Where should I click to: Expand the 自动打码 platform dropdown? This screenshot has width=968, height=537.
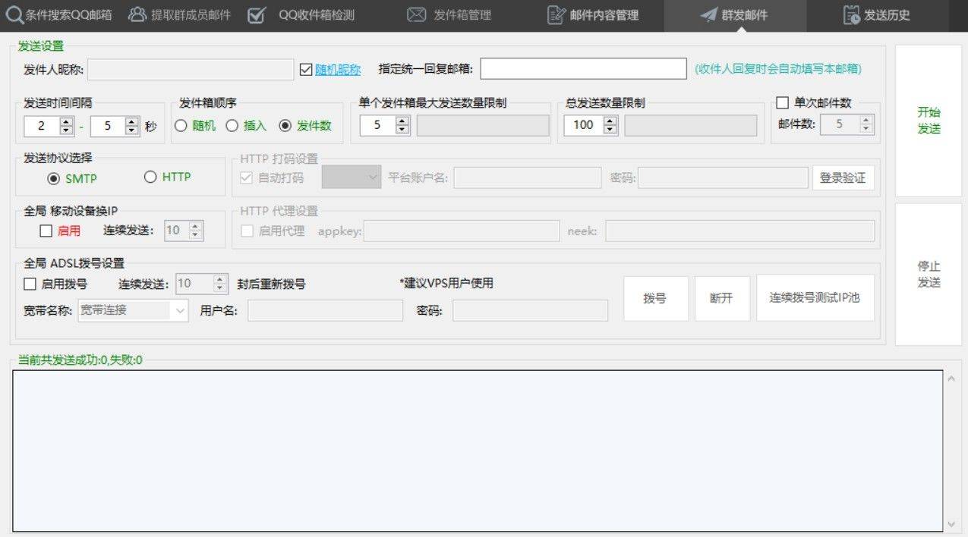373,178
